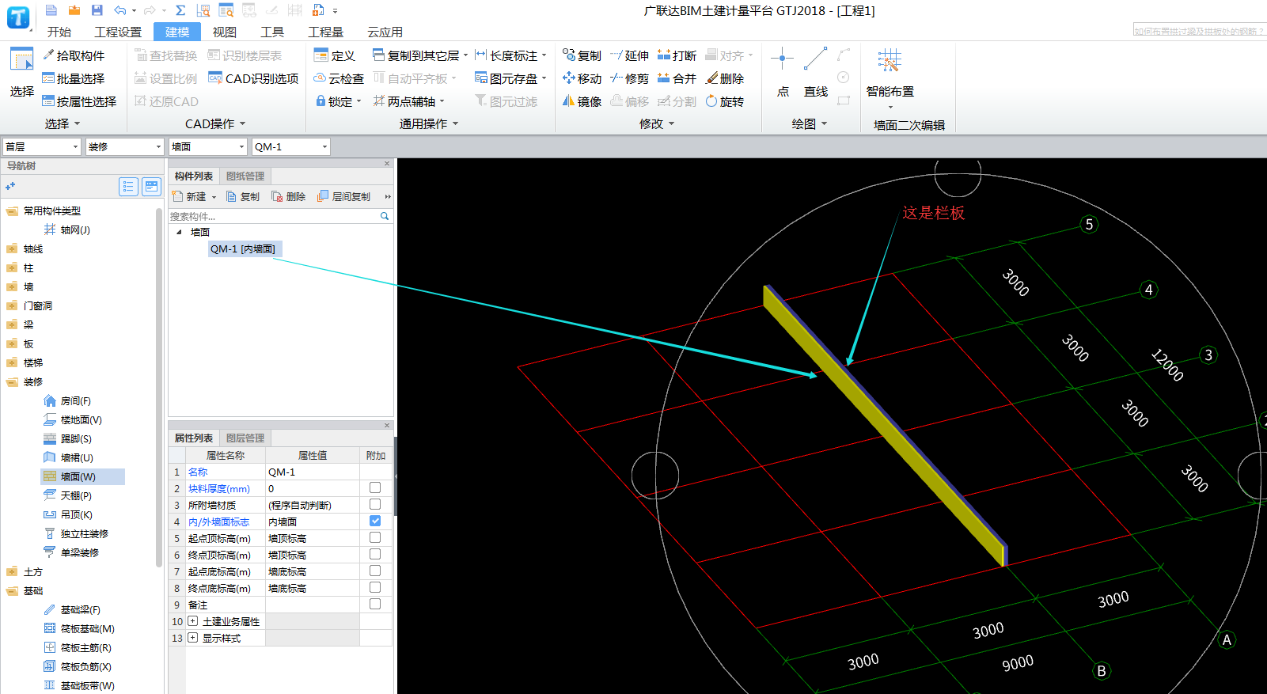Viewport: 1267px width, 694px height.
Task: Toggle 备注 attach checkbox
Action: (375, 604)
